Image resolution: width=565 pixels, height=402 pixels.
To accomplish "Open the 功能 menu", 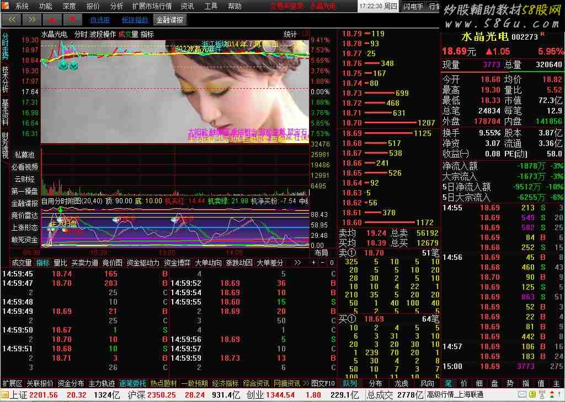I will tap(45, 6).
